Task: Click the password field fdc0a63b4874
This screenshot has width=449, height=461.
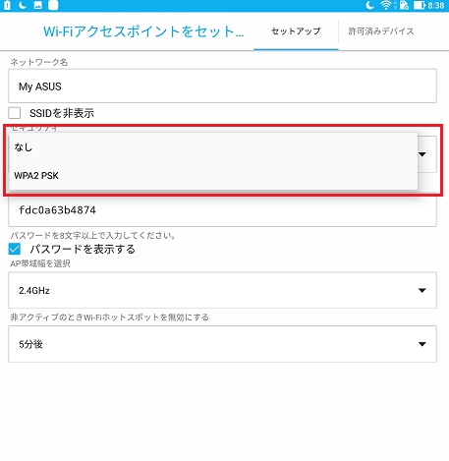Action: point(222,210)
